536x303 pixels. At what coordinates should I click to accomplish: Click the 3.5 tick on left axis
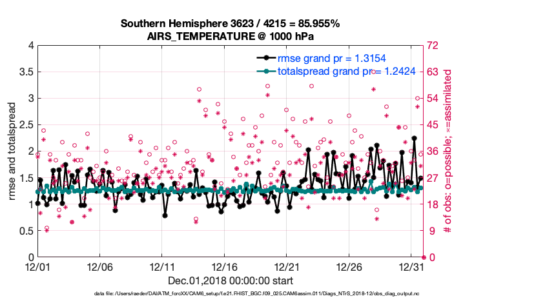25,72
